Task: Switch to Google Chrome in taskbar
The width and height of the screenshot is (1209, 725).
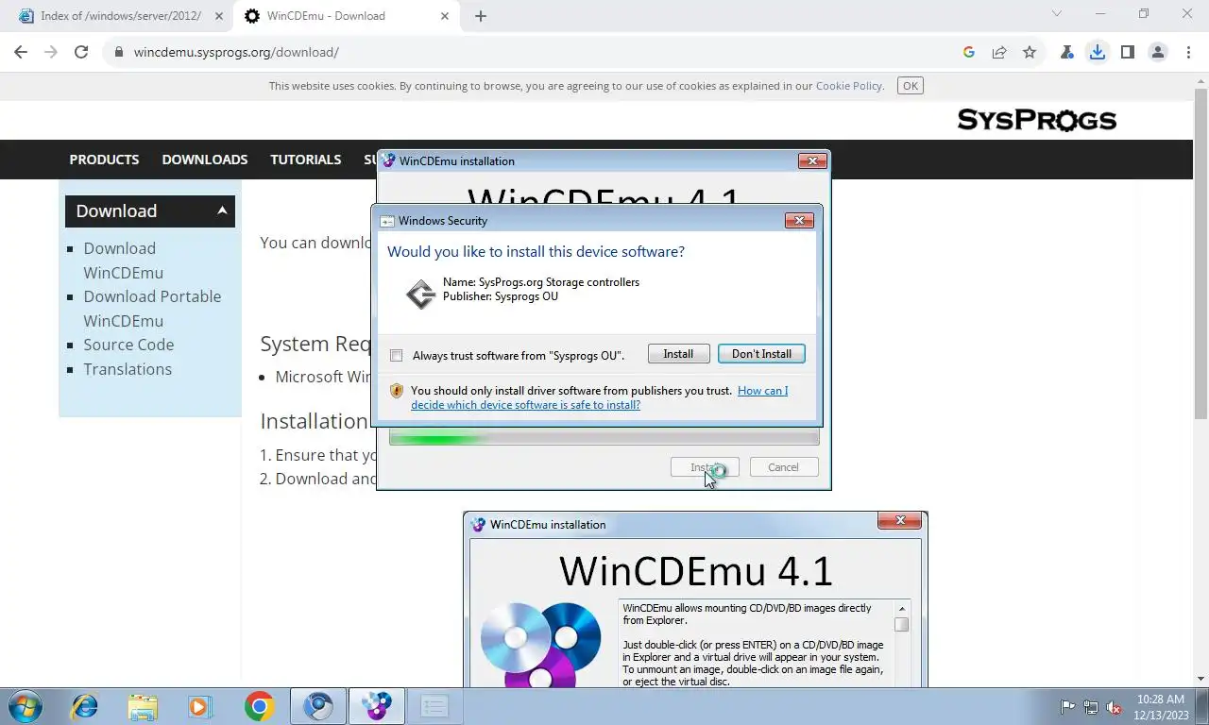Action: [259, 706]
